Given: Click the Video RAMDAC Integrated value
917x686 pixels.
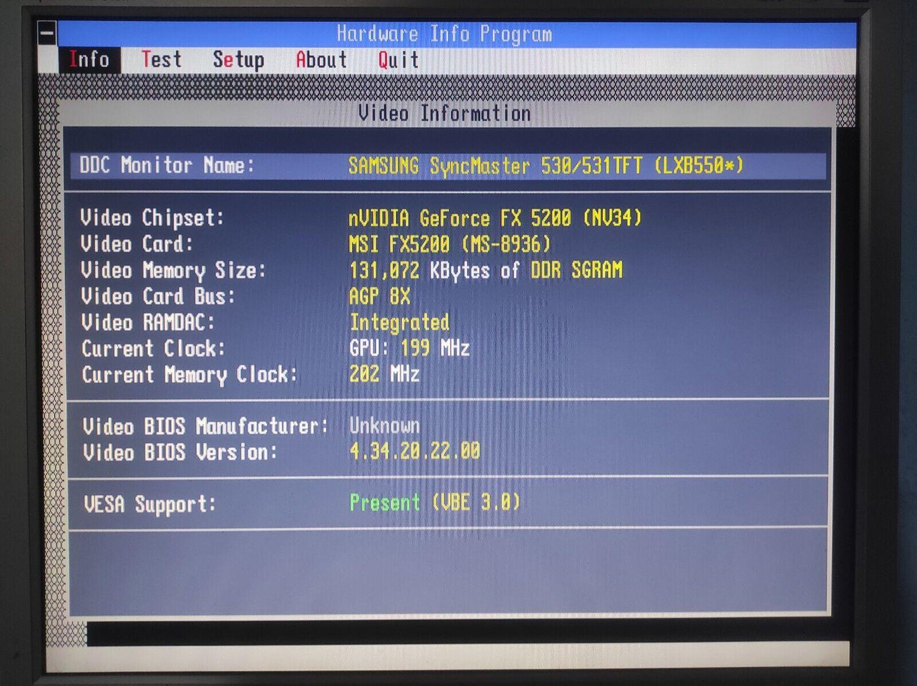Looking at the screenshot, I should point(399,322).
